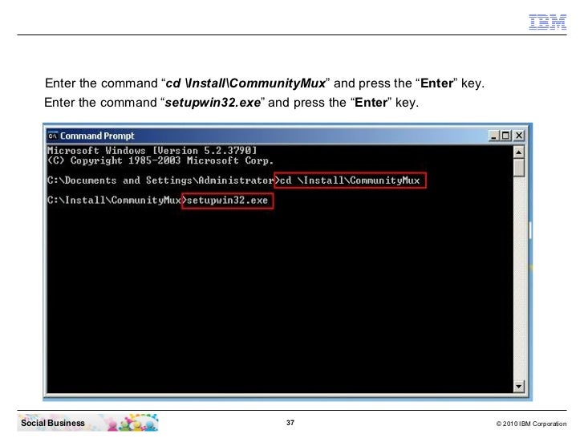Screen dimensions: 584x438
Task: Click the vertical scrollbar thumb
Action: click(x=518, y=168)
